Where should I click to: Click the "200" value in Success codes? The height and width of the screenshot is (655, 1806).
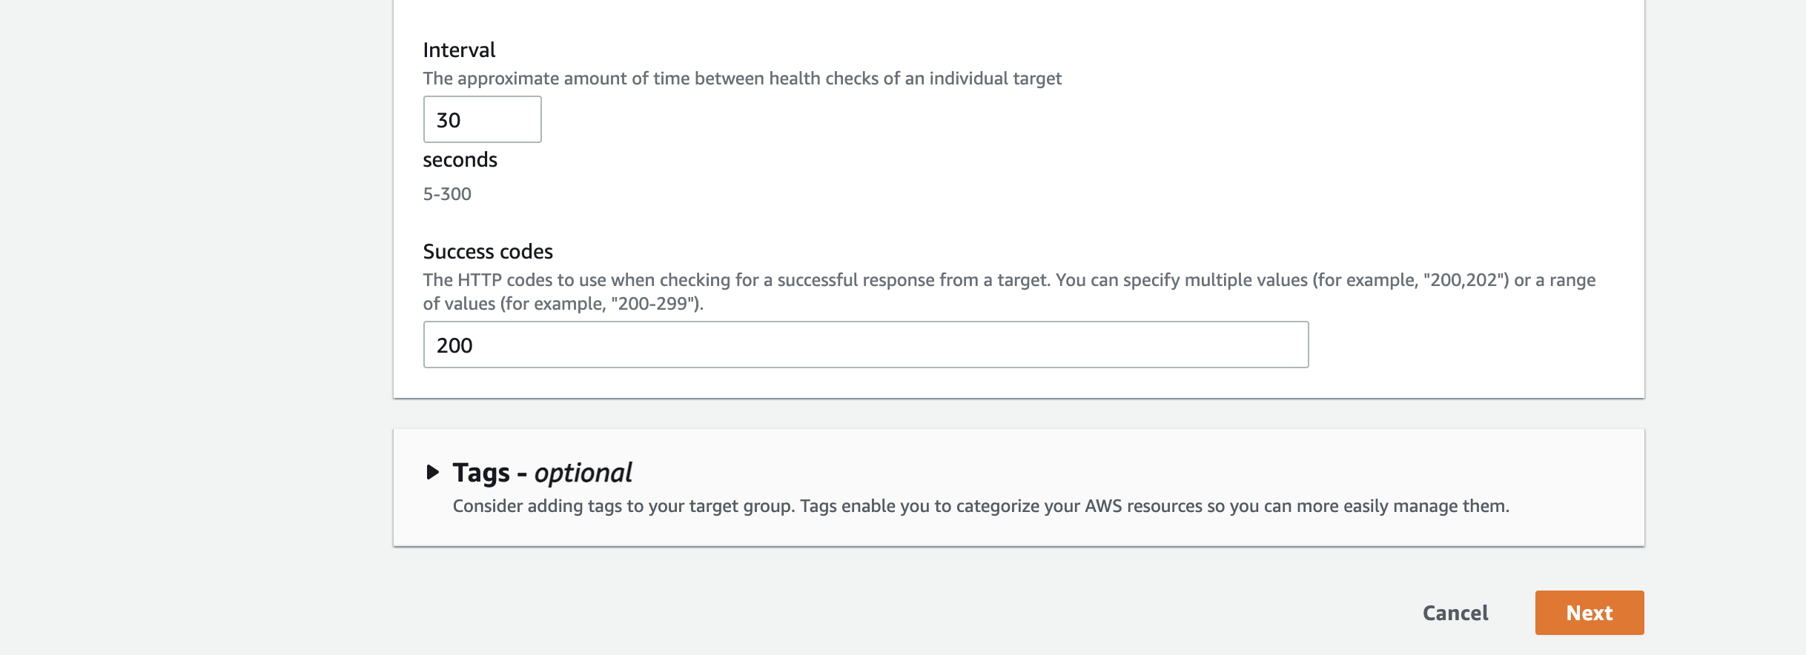pyautogui.click(x=454, y=345)
